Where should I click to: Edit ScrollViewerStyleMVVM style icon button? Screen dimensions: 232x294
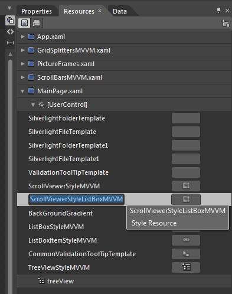[x=186, y=186]
